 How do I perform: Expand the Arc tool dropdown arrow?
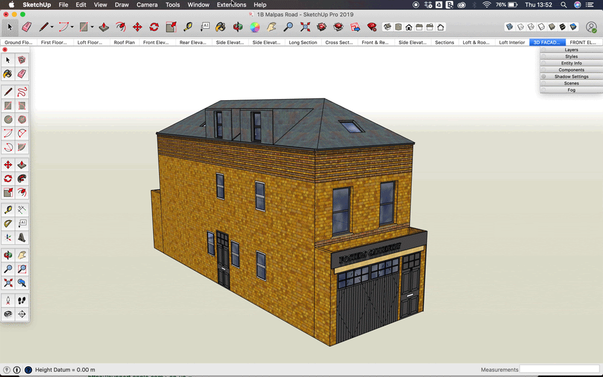click(x=72, y=27)
